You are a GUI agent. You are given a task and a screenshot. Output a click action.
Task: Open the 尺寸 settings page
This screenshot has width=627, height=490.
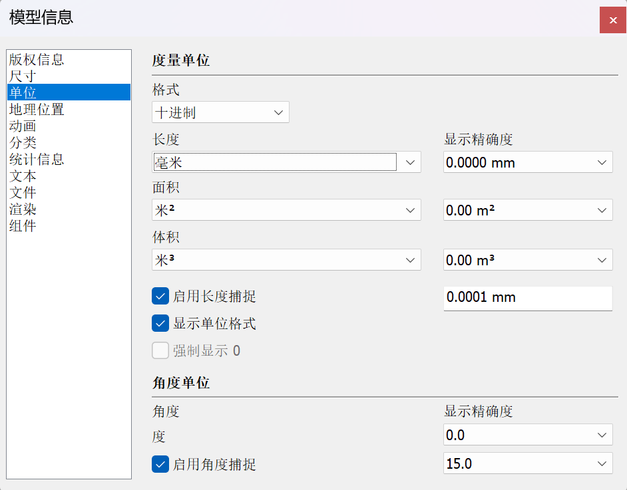22,76
